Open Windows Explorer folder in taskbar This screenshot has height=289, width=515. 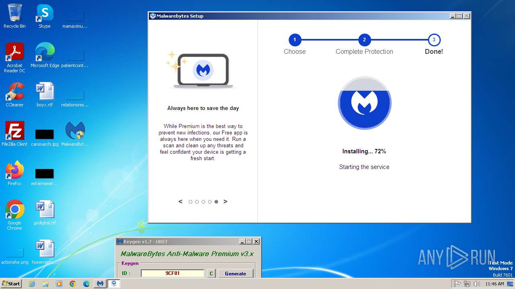click(x=45, y=284)
